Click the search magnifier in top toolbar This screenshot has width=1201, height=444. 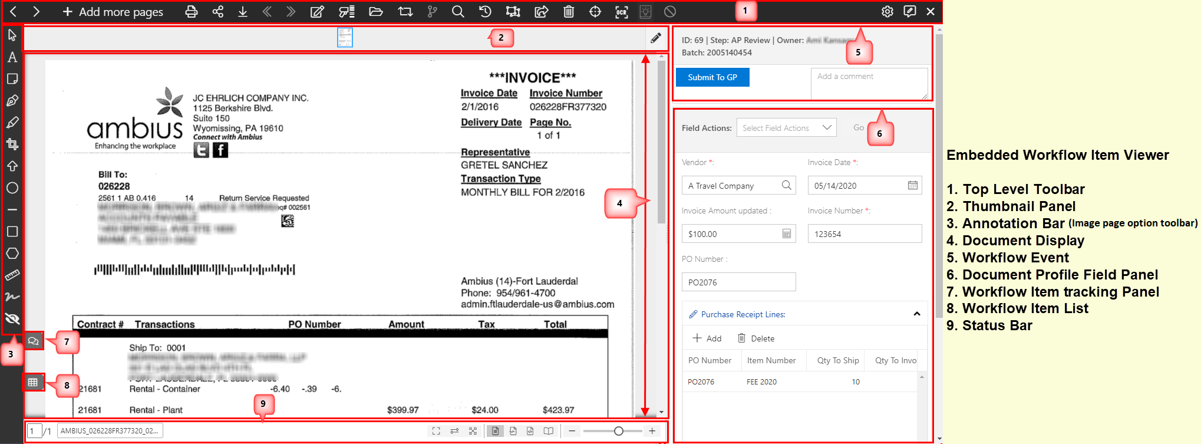(457, 12)
